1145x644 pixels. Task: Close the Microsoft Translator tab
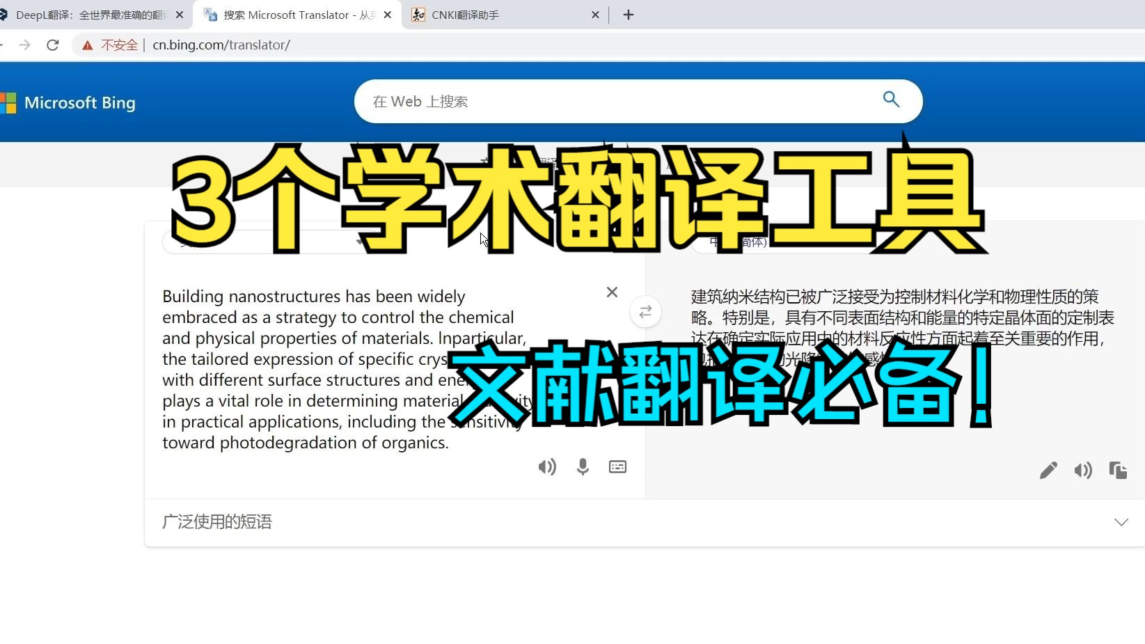(388, 15)
